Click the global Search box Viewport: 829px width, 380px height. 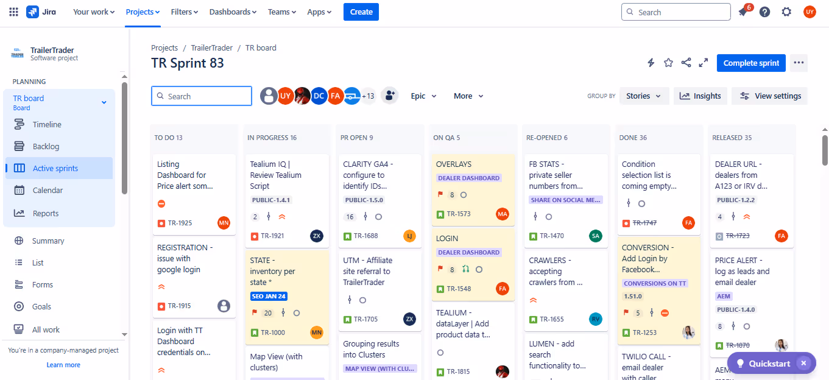(676, 12)
